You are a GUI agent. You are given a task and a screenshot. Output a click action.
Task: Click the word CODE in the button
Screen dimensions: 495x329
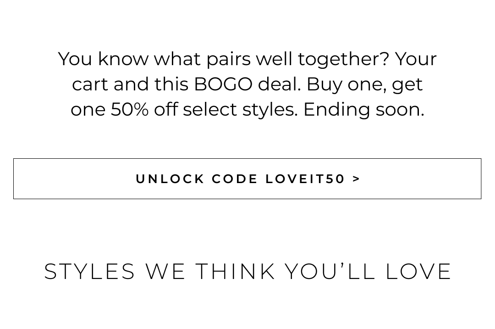[235, 179]
